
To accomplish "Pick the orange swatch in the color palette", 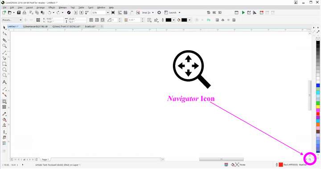I will (x=318, y=124).
